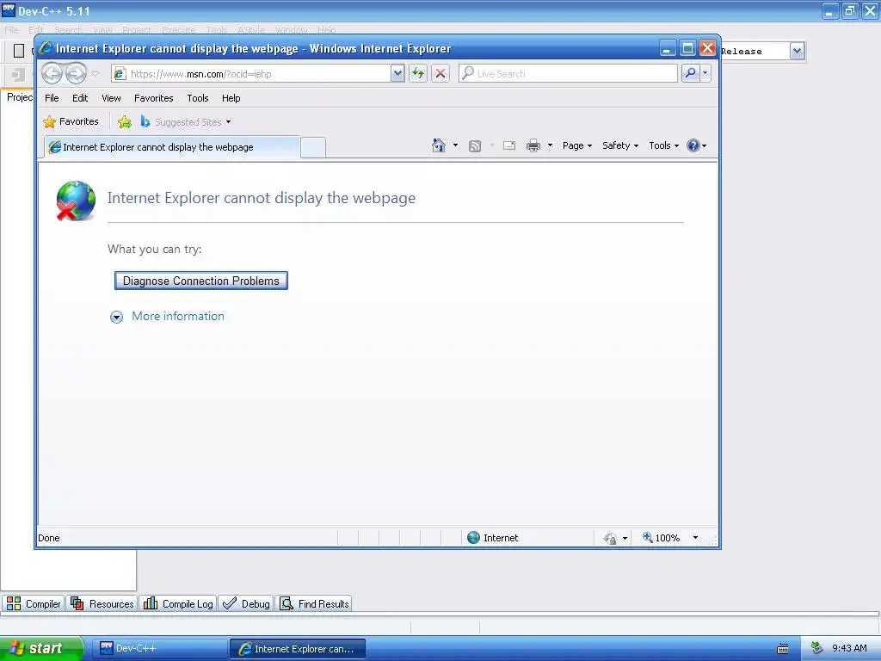The height and width of the screenshot is (661, 881).
Task: Click the protected mode security icon in status bar
Action: coord(610,538)
